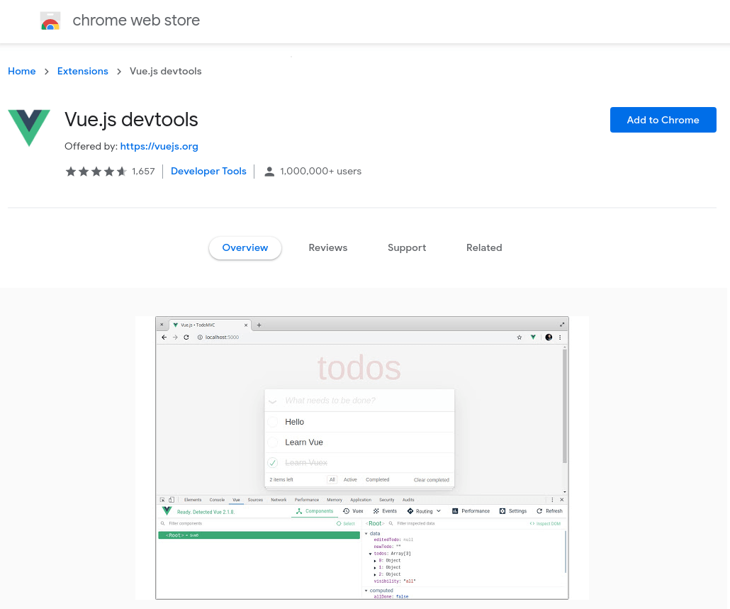Screen dimensions: 730x609
Task: Uncheck the completed Learn Vuex todo
Action: click(x=273, y=463)
